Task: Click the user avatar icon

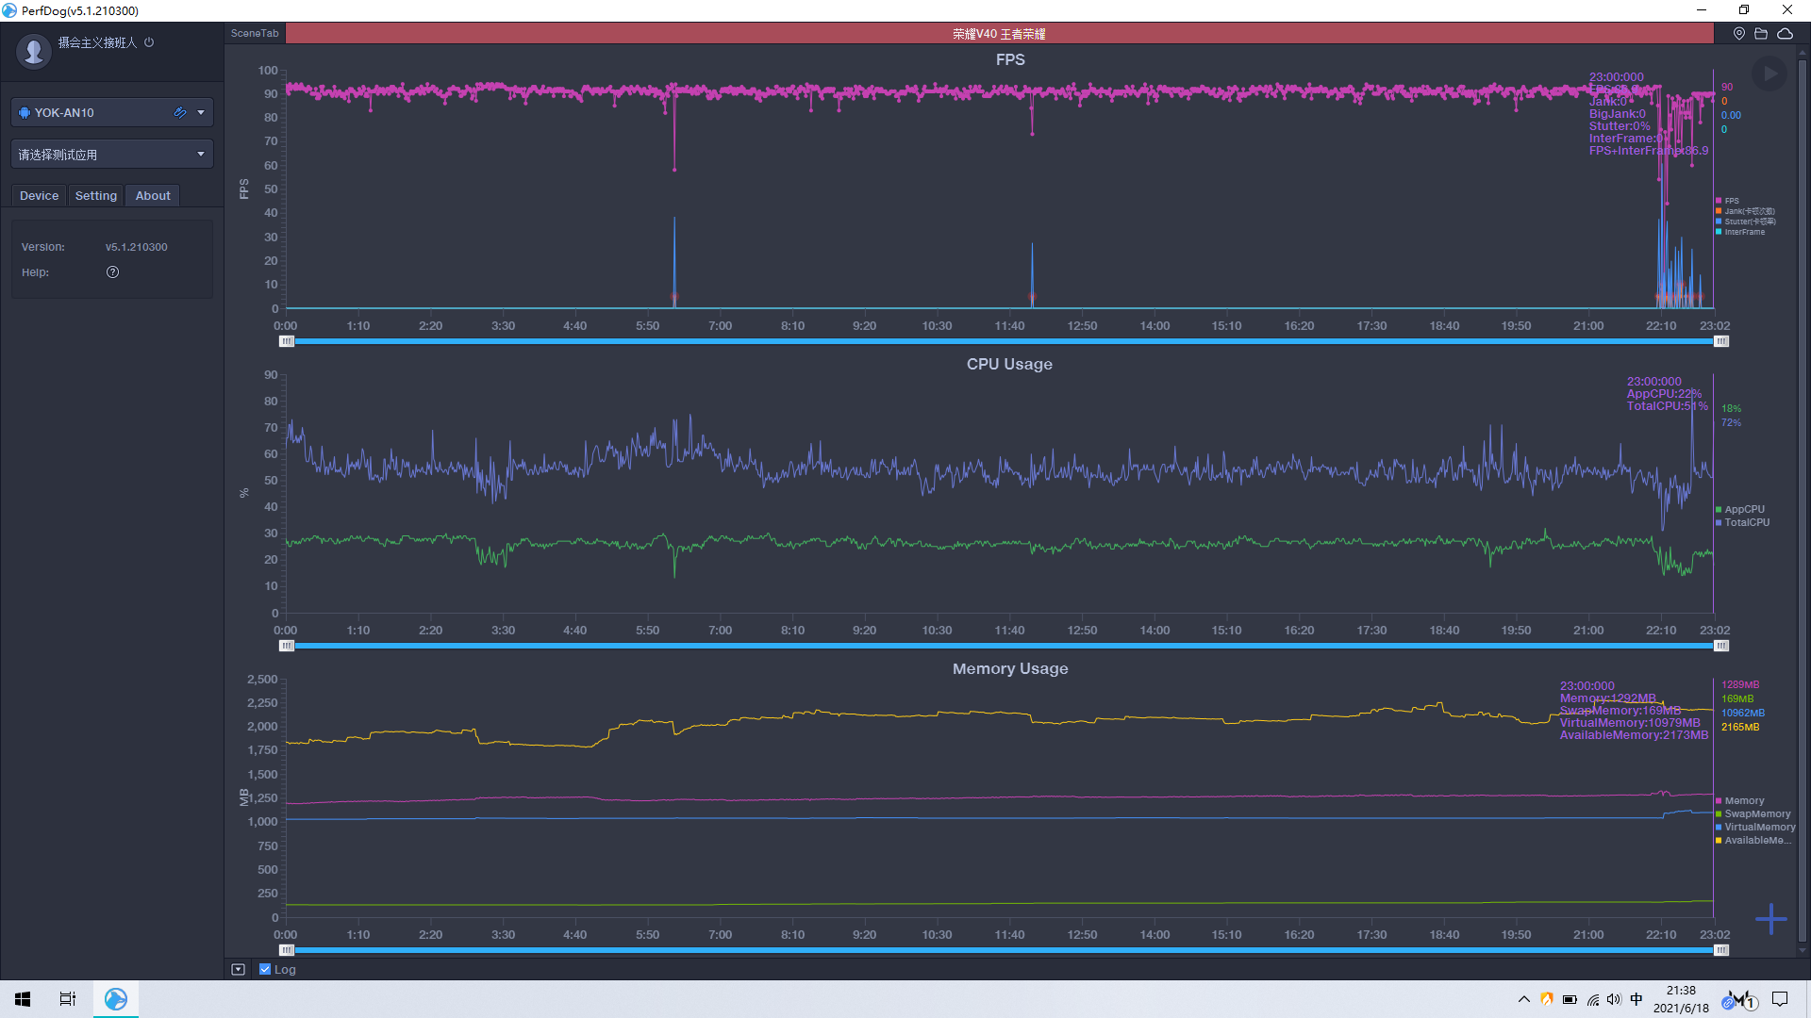Action: pyautogui.click(x=34, y=51)
